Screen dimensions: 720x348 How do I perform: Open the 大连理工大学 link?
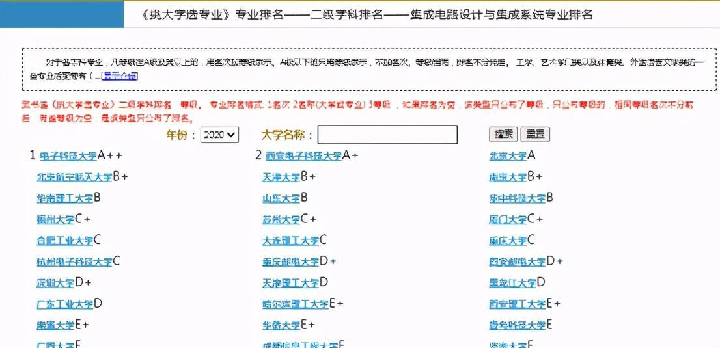click(290, 241)
